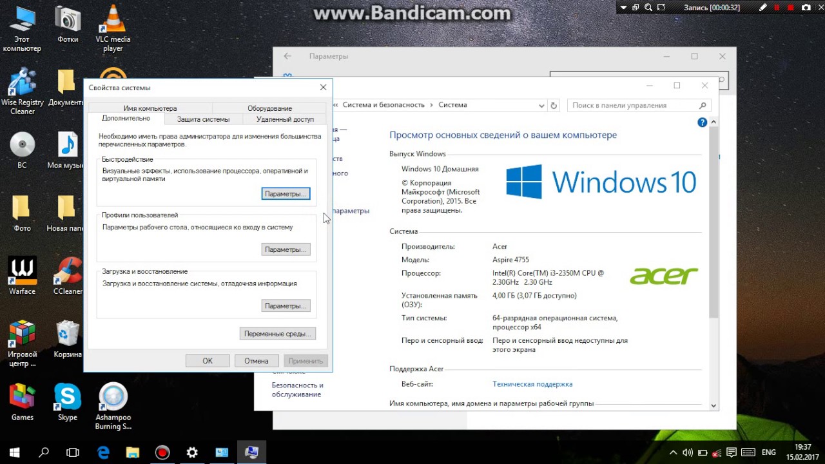Open Техническая поддержка link

pyautogui.click(x=532, y=384)
